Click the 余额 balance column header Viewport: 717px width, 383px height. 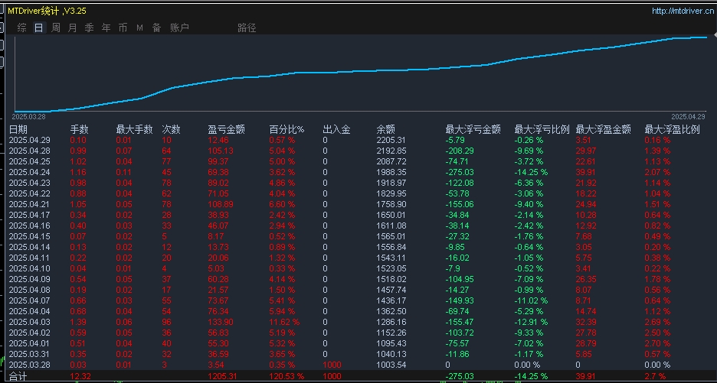click(386, 129)
